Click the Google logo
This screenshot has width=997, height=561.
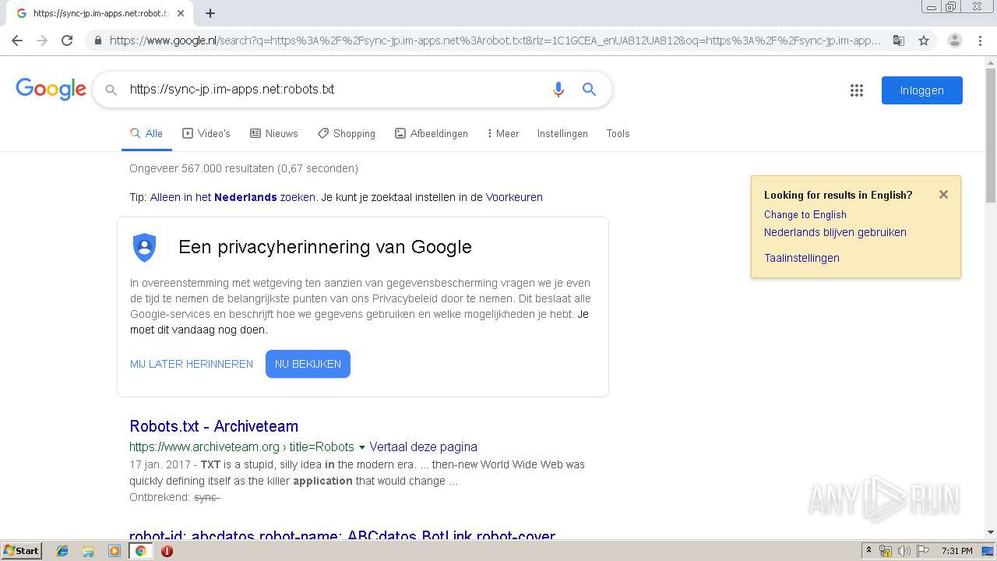[51, 90]
